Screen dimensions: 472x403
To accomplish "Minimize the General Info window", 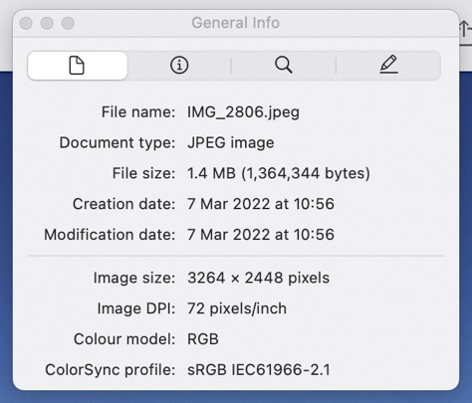I will click(x=47, y=23).
